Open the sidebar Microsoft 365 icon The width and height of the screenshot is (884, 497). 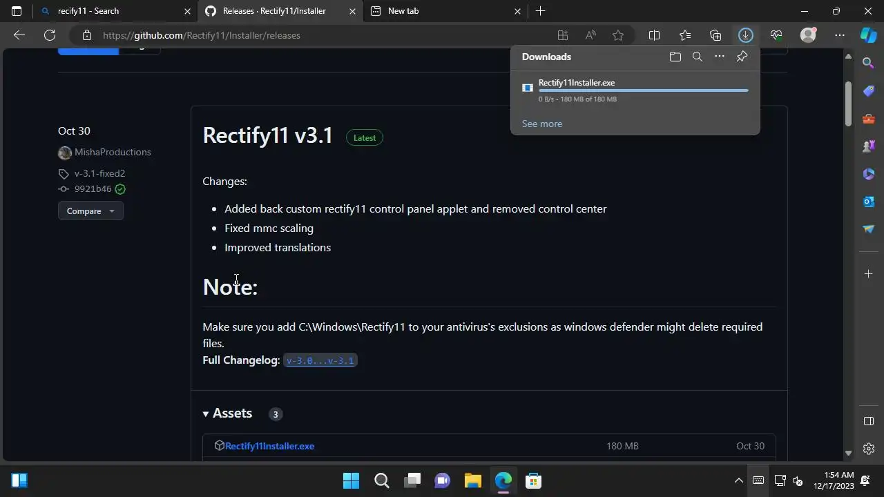[869, 174]
